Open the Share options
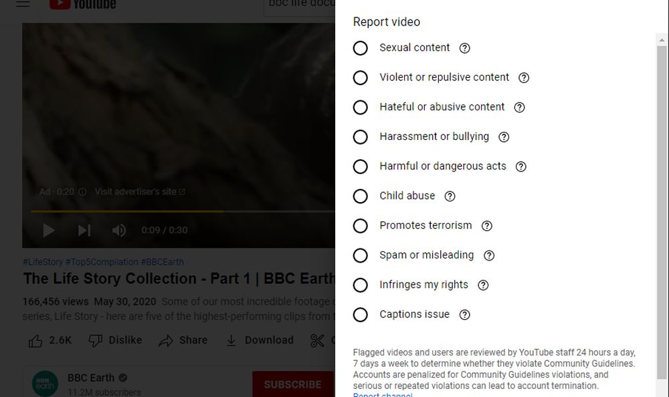The image size is (669, 397). 183,340
